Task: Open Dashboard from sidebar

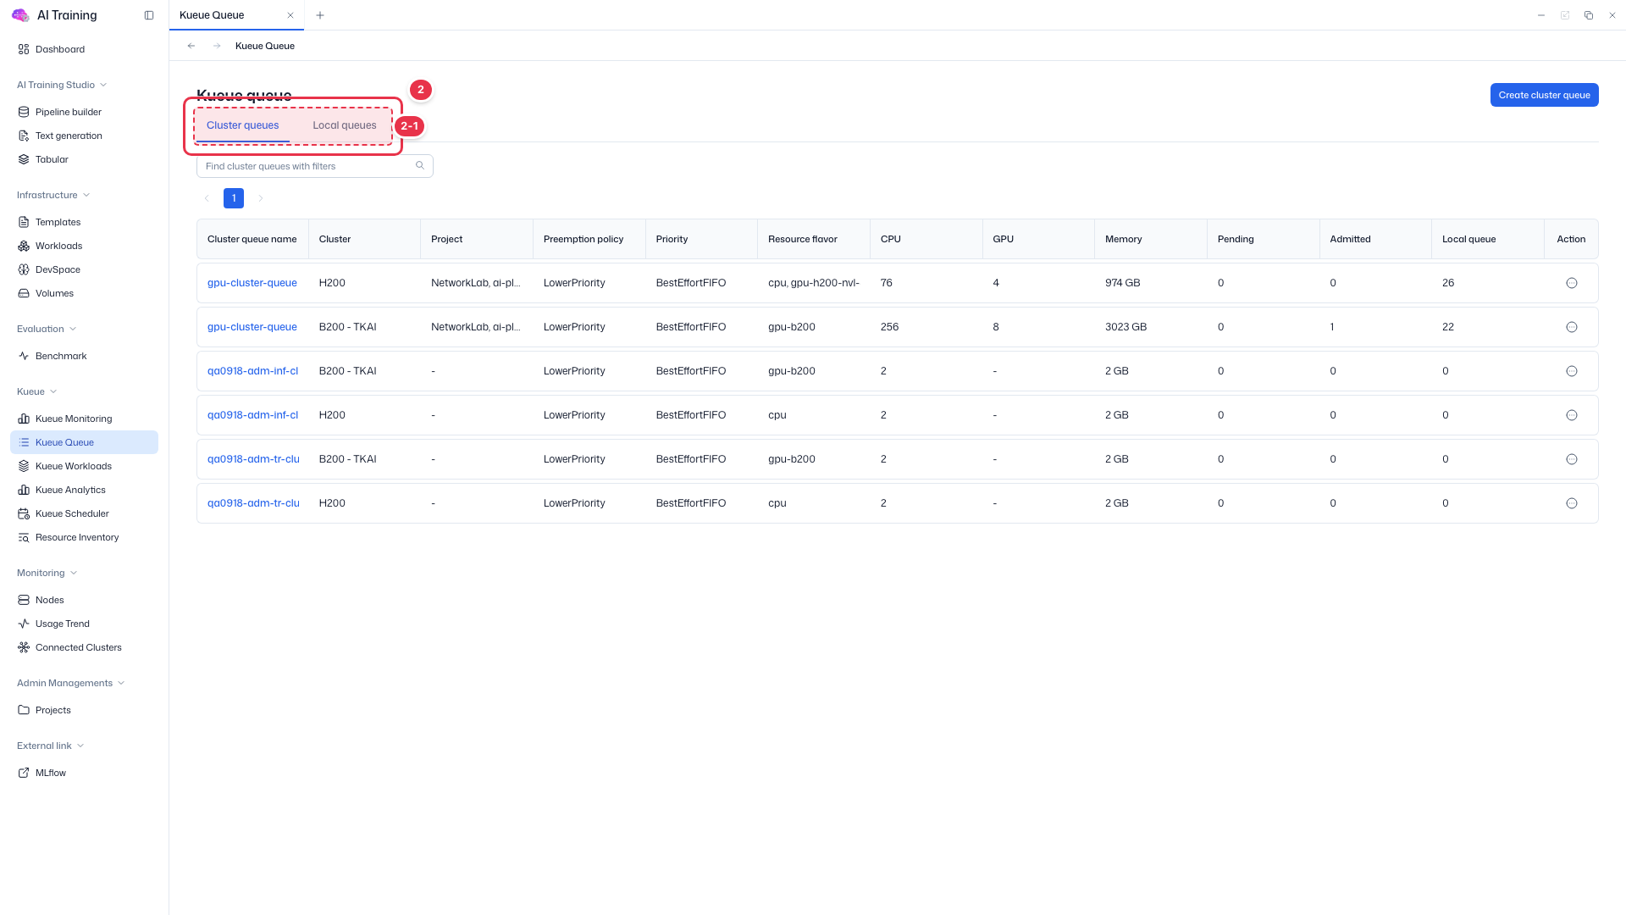Action: pos(59,49)
